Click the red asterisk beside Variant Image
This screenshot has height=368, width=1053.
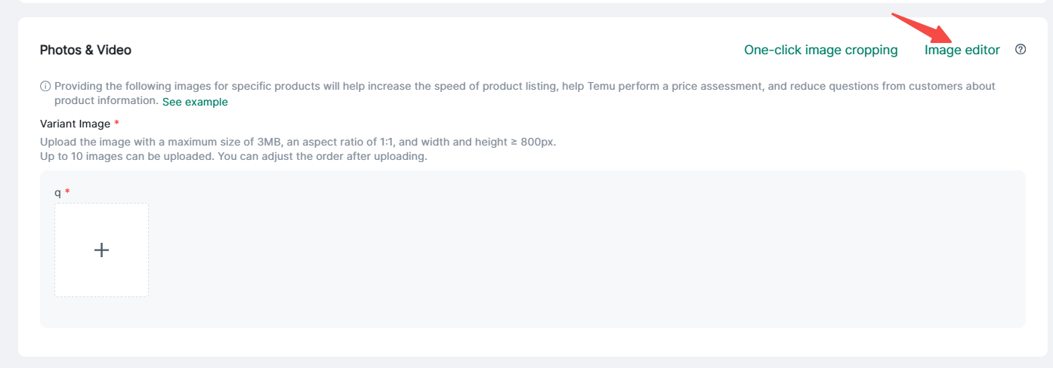[117, 123]
